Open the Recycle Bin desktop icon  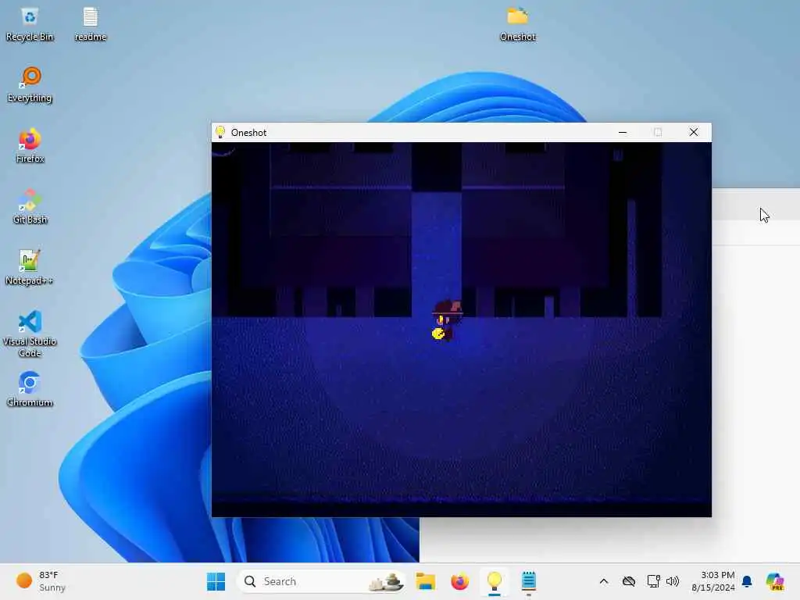(x=30, y=24)
